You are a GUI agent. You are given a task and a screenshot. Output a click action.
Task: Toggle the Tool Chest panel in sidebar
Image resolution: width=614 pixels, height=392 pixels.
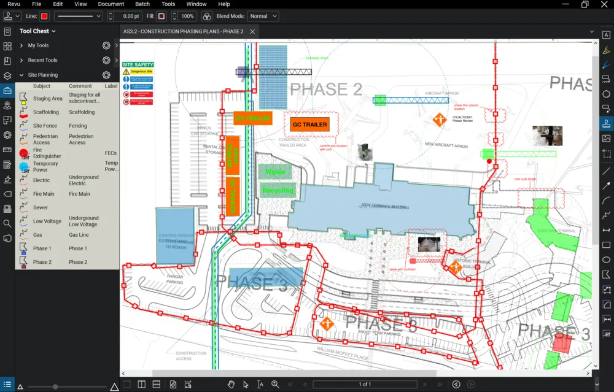[x=7, y=91]
